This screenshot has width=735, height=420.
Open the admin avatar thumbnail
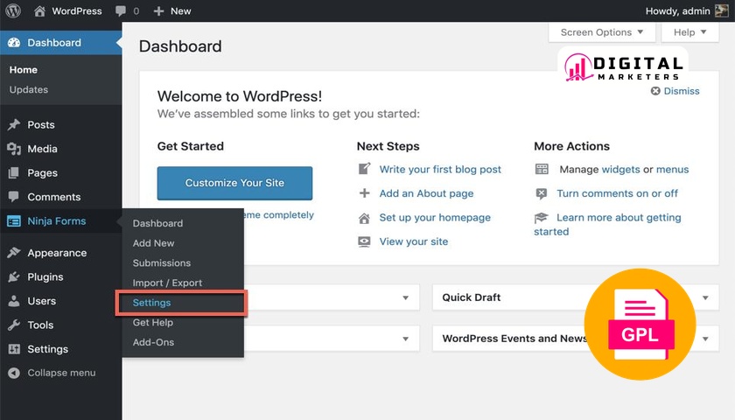click(x=721, y=10)
